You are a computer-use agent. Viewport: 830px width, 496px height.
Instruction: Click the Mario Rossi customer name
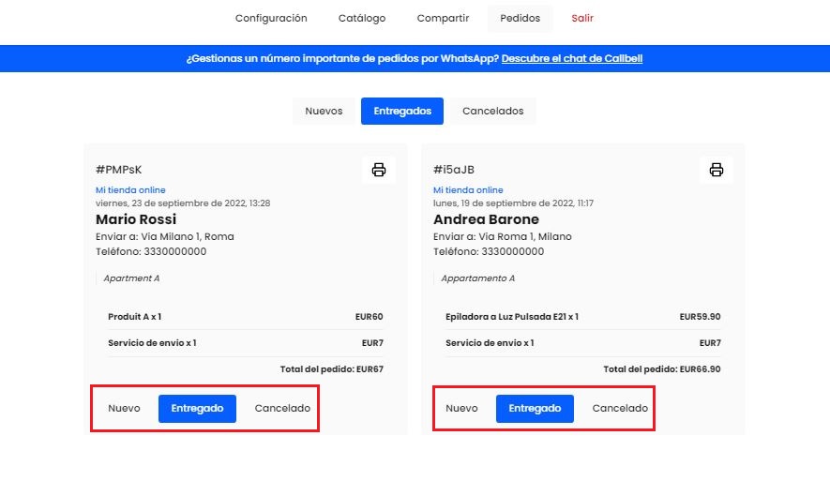[x=136, y=219]
